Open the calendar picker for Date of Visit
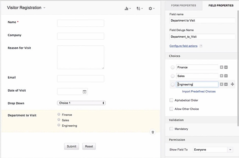The image size is (239, 158). point(84,92)
